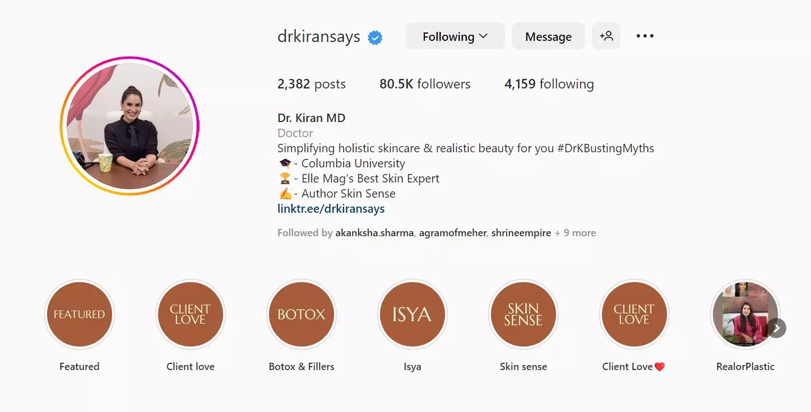The image size is (811, 412).
Task: Expand the Following dropdown button
Action: click(455, 36)
